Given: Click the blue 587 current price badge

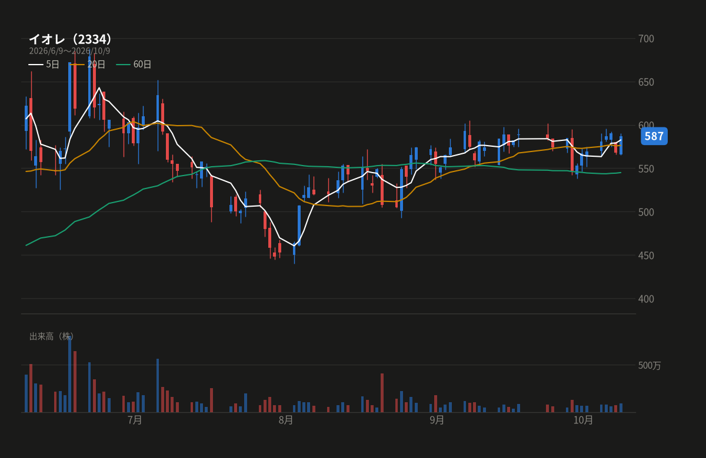Looking at the screenshot, I should (x=654, y=137).
